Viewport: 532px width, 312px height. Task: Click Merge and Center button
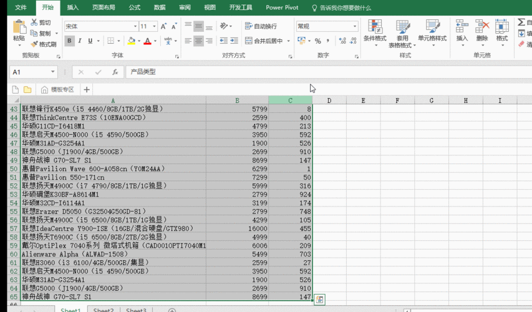coord(264,41)
